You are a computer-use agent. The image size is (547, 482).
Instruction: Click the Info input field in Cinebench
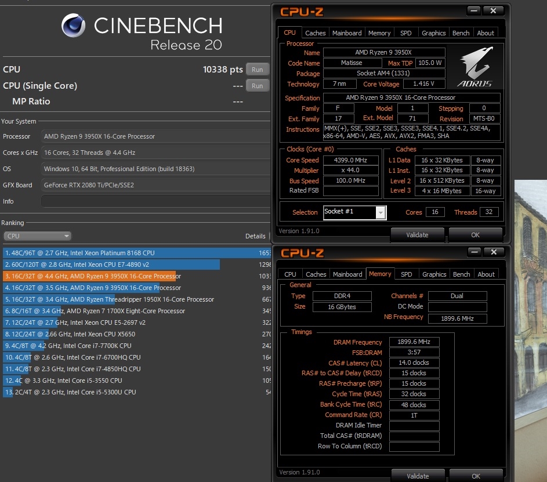[155, 201]
